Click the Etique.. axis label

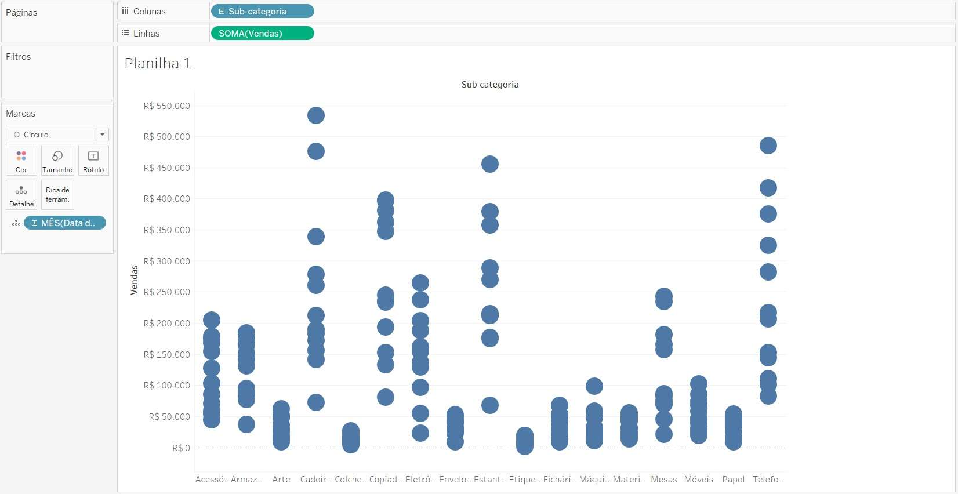click(525, 480)
